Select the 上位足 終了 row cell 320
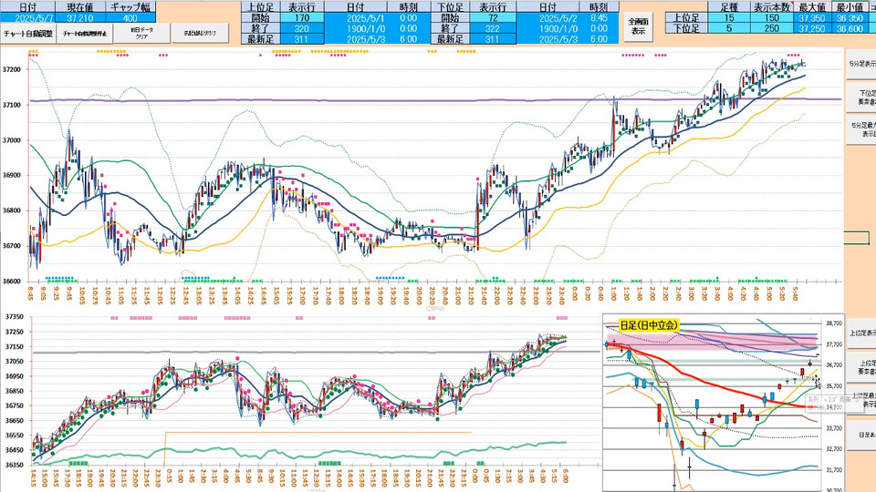 302,28
